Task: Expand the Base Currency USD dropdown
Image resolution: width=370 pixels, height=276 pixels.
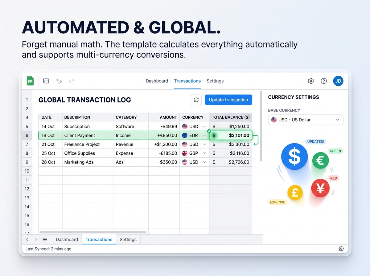Action: click(x=306, y=120)
